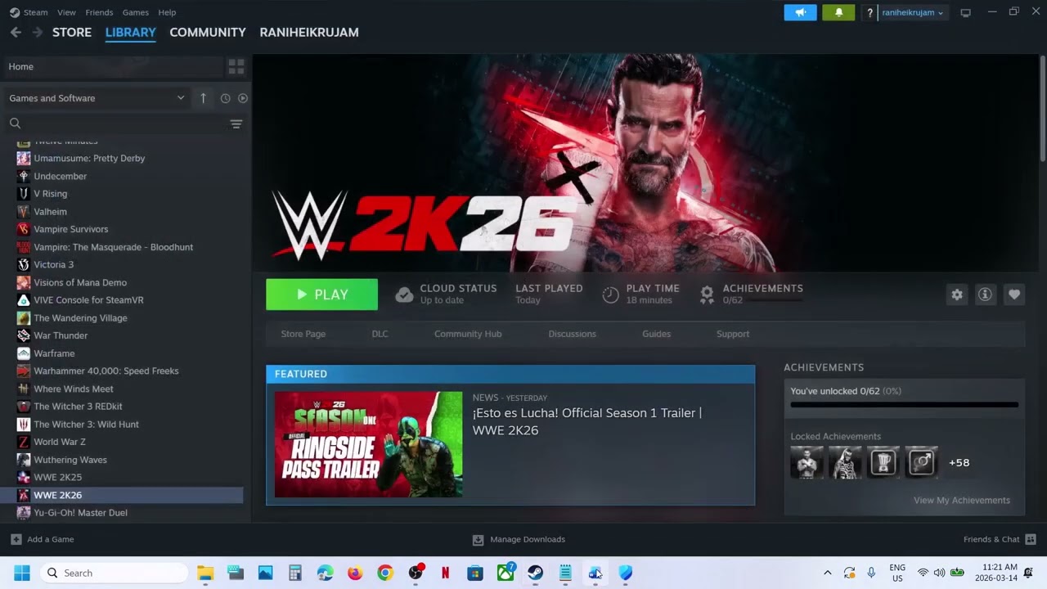Image resolution: width=1047 pixels, height=589 pixels.
Task: Open the RANIHEIKRUJAM profile tab
Action: coord(309,32)
